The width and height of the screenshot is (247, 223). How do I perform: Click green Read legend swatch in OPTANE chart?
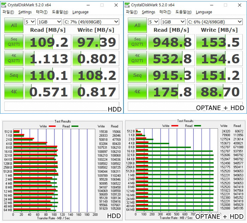(198, 126)
